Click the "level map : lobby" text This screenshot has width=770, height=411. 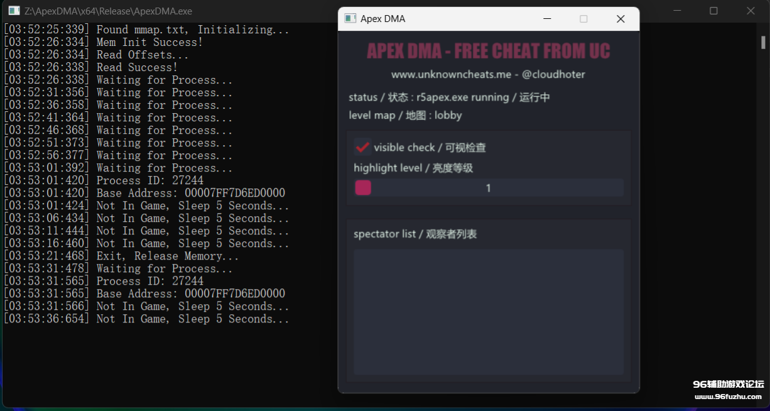pos(405,116)
